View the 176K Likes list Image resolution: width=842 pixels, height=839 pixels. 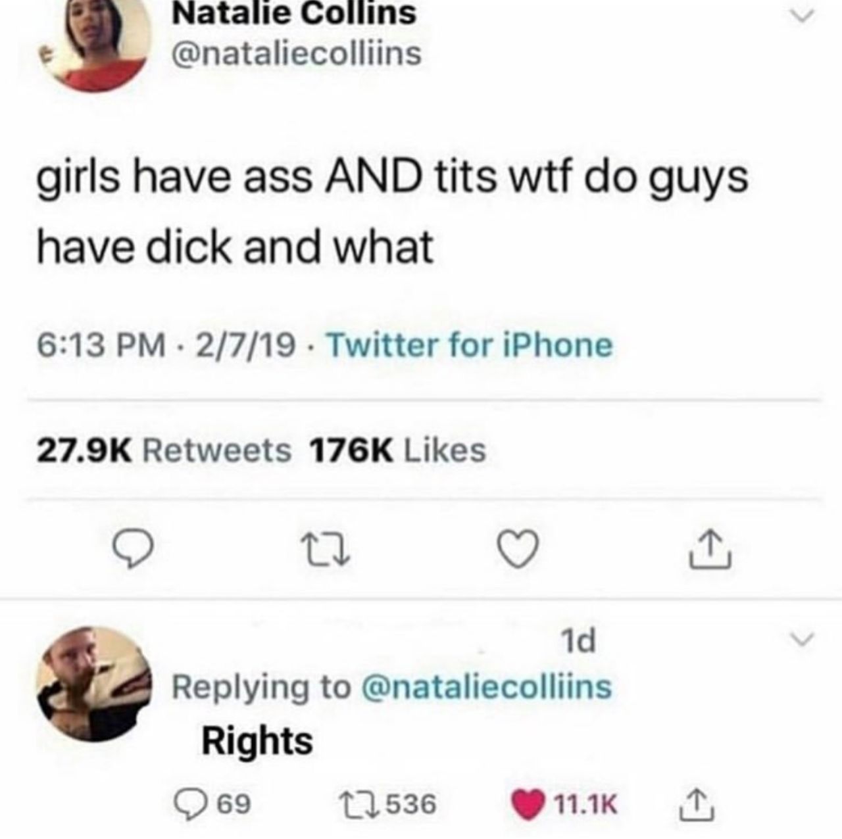pos(398,451)
